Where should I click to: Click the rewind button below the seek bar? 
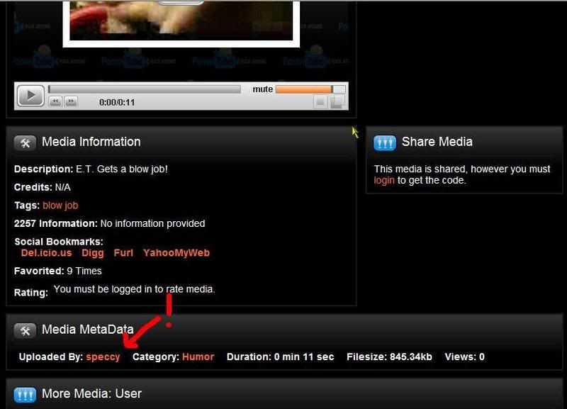click(55, 102)
